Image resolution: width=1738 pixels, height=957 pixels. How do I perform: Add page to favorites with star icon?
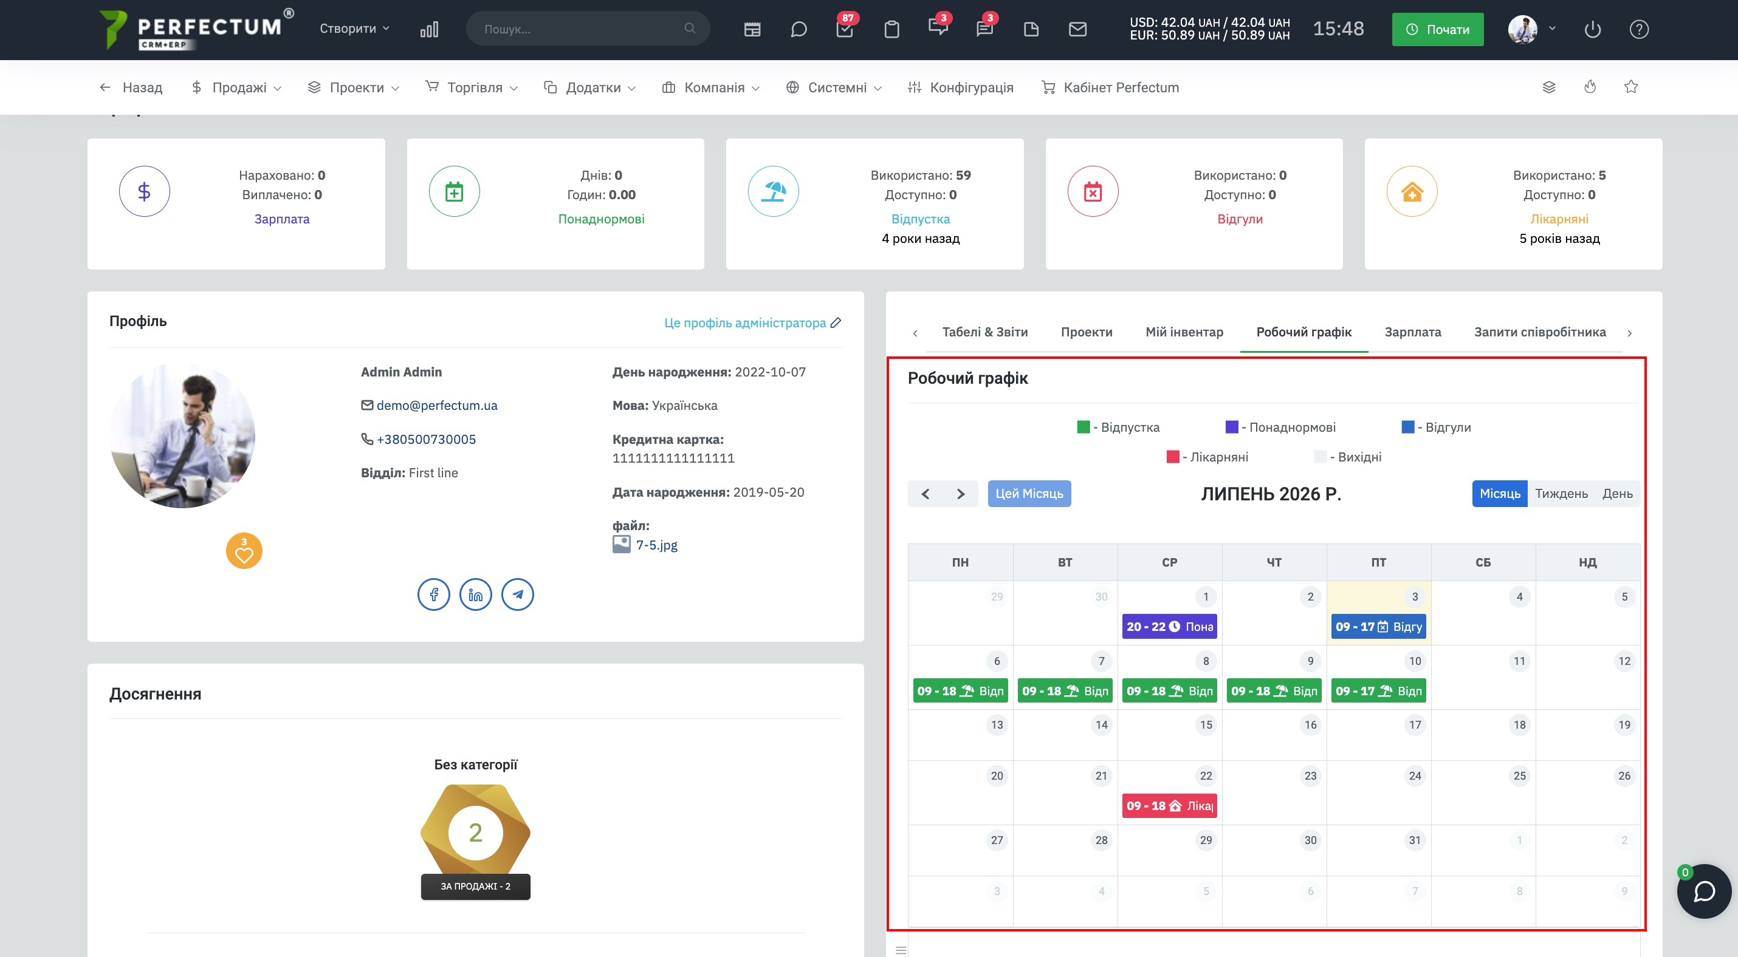[x=1630, y=87]
